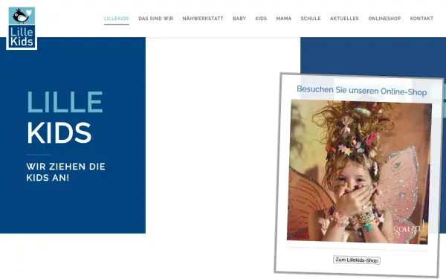The image size is (446, 279).
Task: Click the 'WIR ZIEHEN DIE KIDS AN!' slogan
Action: (65, 172)
